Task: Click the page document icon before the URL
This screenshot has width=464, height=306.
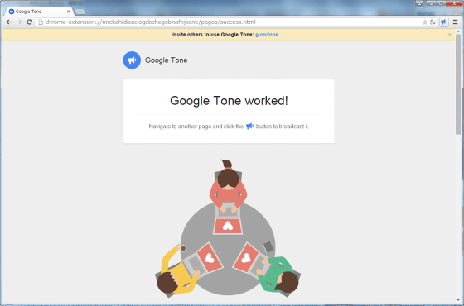Action: pyautogui.click(x=41, y=22)
